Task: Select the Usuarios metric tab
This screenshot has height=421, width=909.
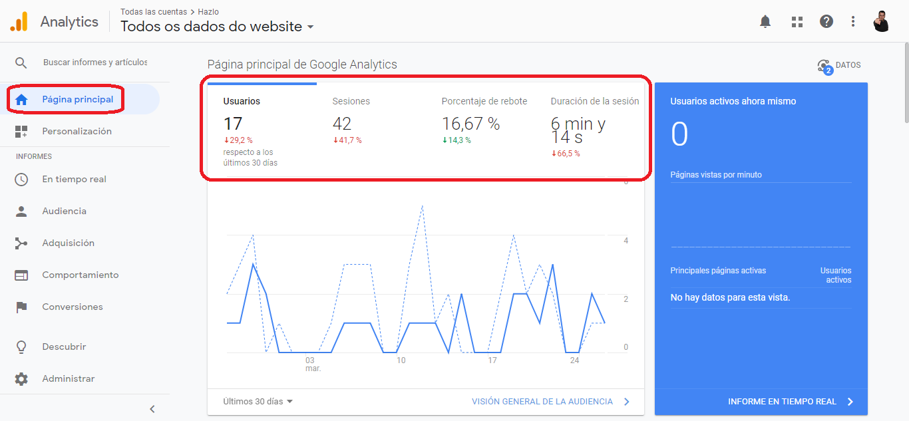Action: (x=262, y=130)
